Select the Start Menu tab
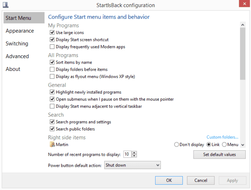The height and width of the screenshot is (190, 251). [24, 18]
